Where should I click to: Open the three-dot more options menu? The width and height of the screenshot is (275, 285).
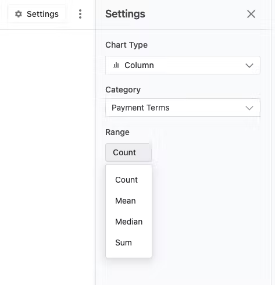pos(80,14)
